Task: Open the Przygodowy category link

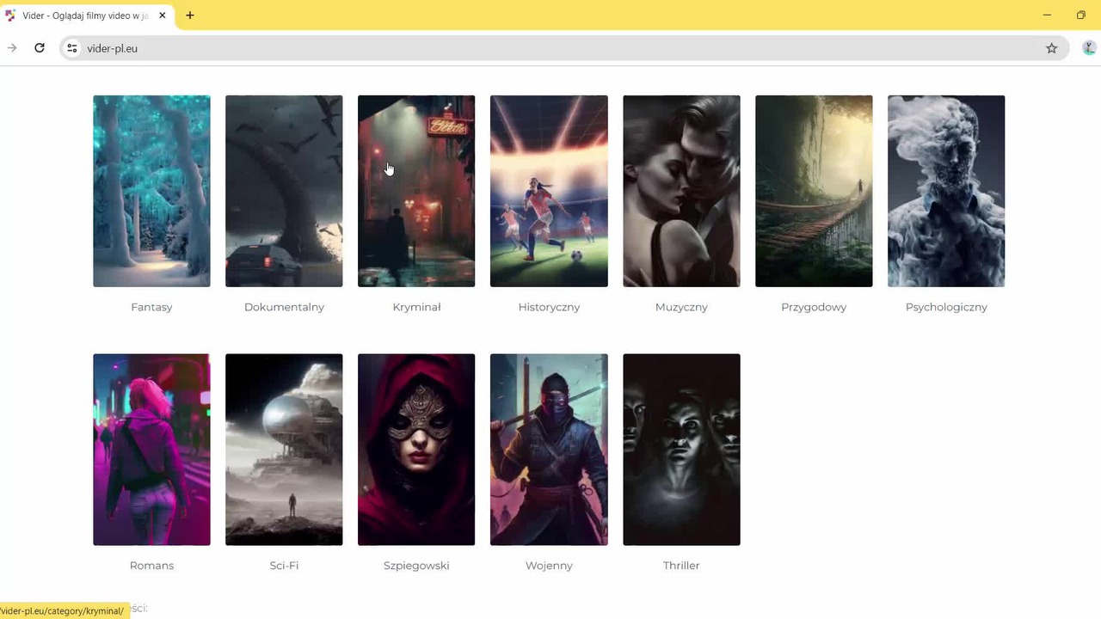Action: click(814, 307)
